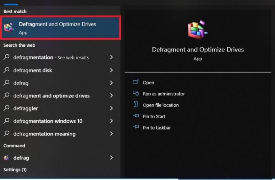
Task: Click search icon beside 'defragment and optimize drives'
Action: click(x=6, y=95)
